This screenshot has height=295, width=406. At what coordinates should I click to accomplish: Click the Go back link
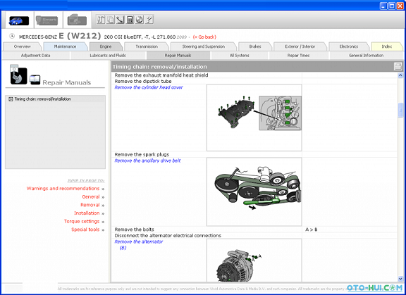(204, 37)
